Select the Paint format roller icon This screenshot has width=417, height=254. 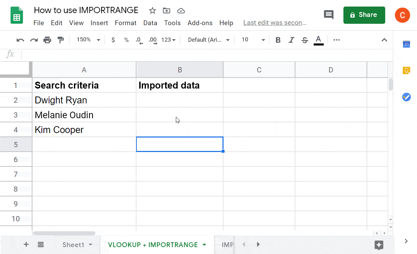(x=61, y=40)
